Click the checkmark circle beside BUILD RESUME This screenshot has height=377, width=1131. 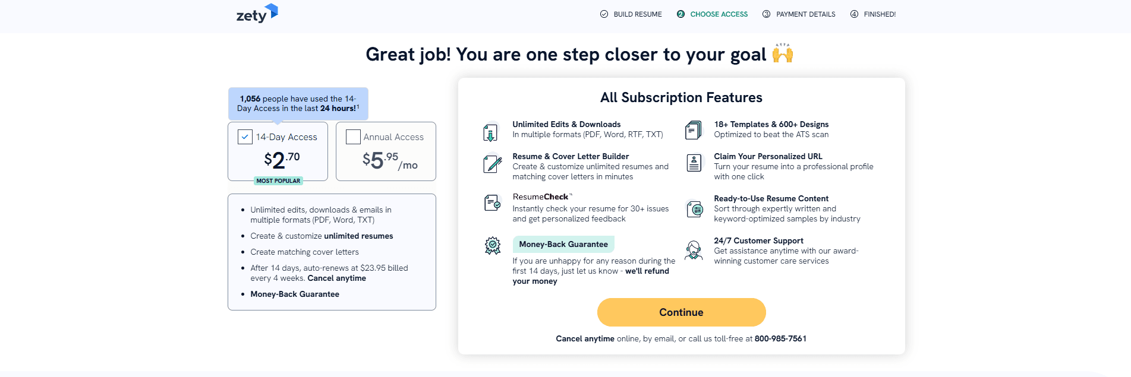603,14
